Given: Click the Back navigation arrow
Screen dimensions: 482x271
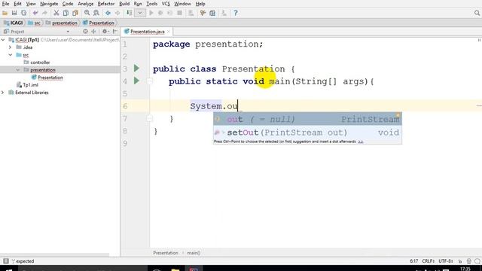Looking at the screenshot, I should 108,13.
